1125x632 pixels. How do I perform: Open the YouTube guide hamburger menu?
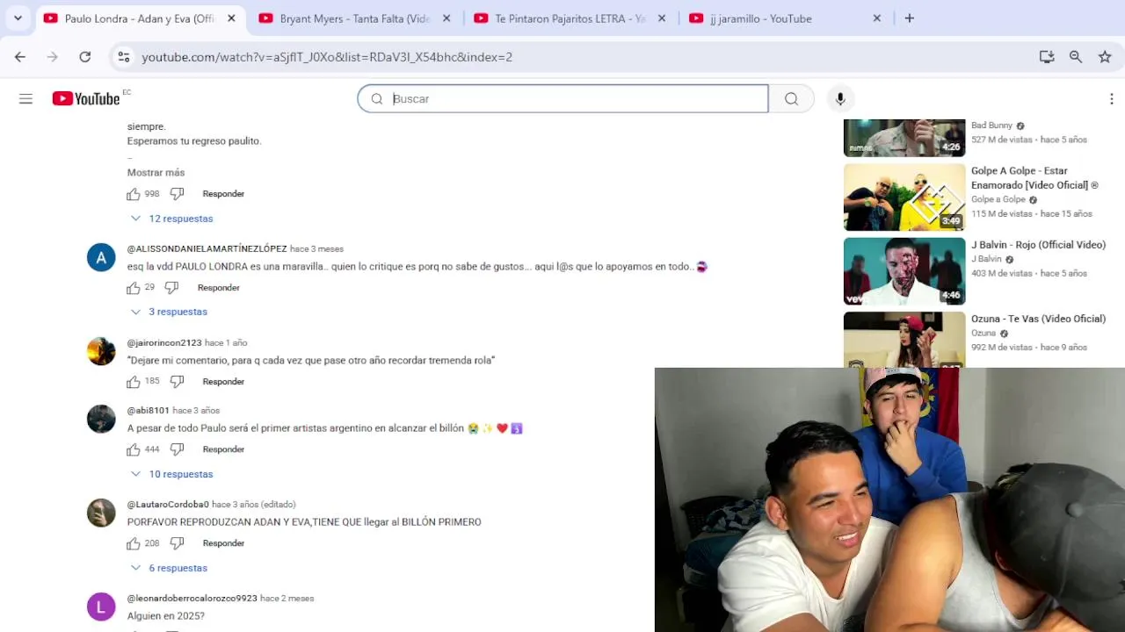click(25, 99)
